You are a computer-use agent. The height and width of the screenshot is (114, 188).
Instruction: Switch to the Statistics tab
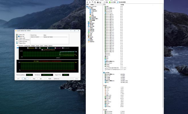(x=50, y=46)
